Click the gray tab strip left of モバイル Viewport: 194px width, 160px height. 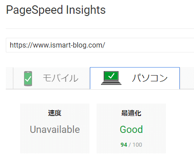9,78
